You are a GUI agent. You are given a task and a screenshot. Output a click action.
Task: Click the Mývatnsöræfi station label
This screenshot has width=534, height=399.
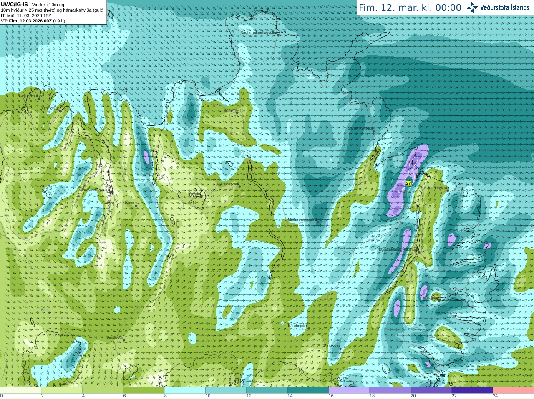click(227, 184)
